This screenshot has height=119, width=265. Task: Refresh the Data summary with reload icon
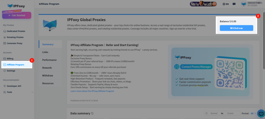coord(92,113)
